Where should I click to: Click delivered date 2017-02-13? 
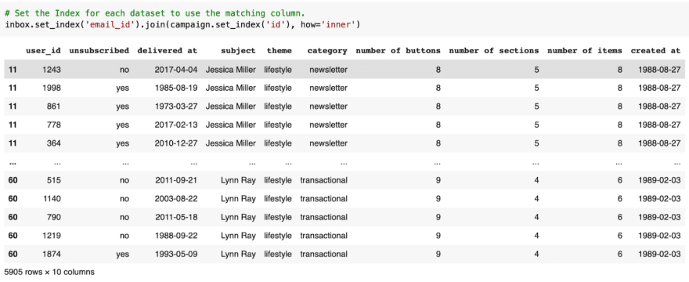point(176,125)
